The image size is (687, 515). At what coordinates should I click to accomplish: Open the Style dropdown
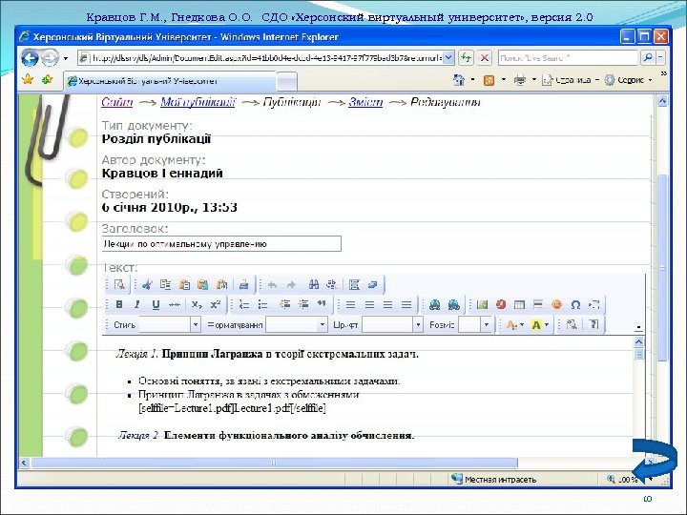(196, 325)
